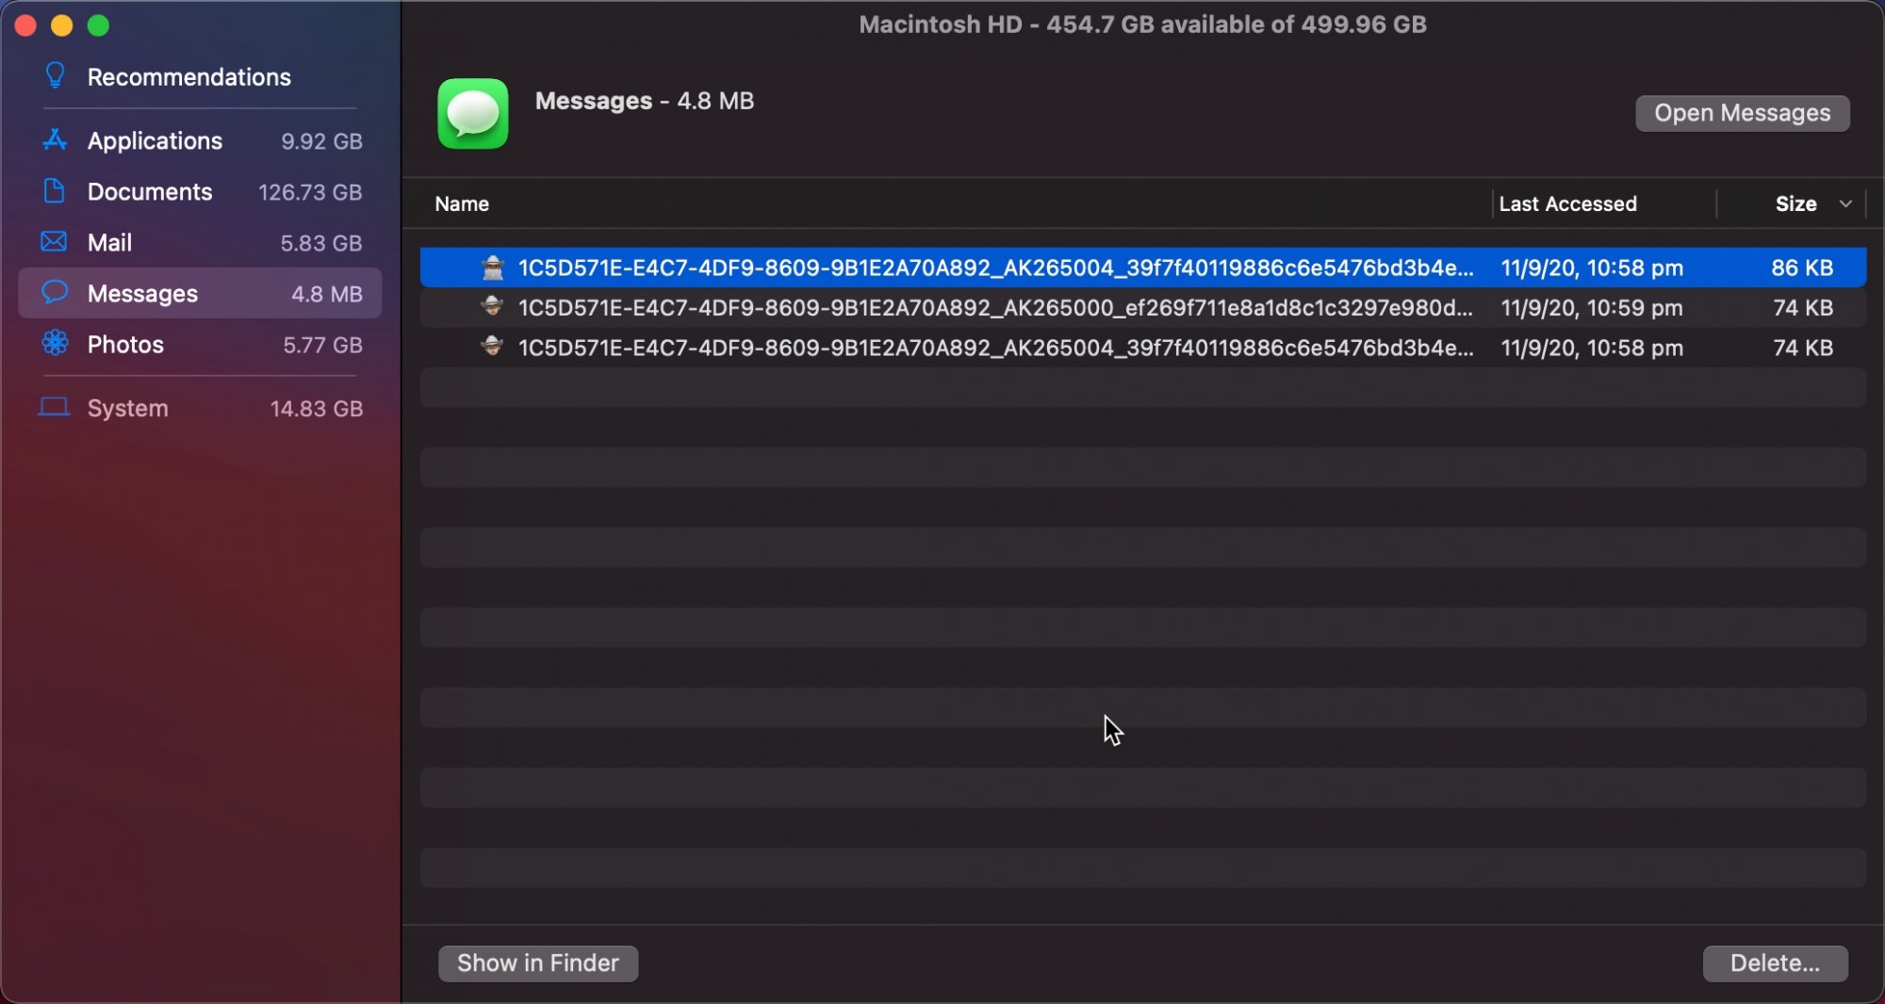Click the Macintosh HD window title text
The image size is (1885, 1004).
[x=1142, y=24]
